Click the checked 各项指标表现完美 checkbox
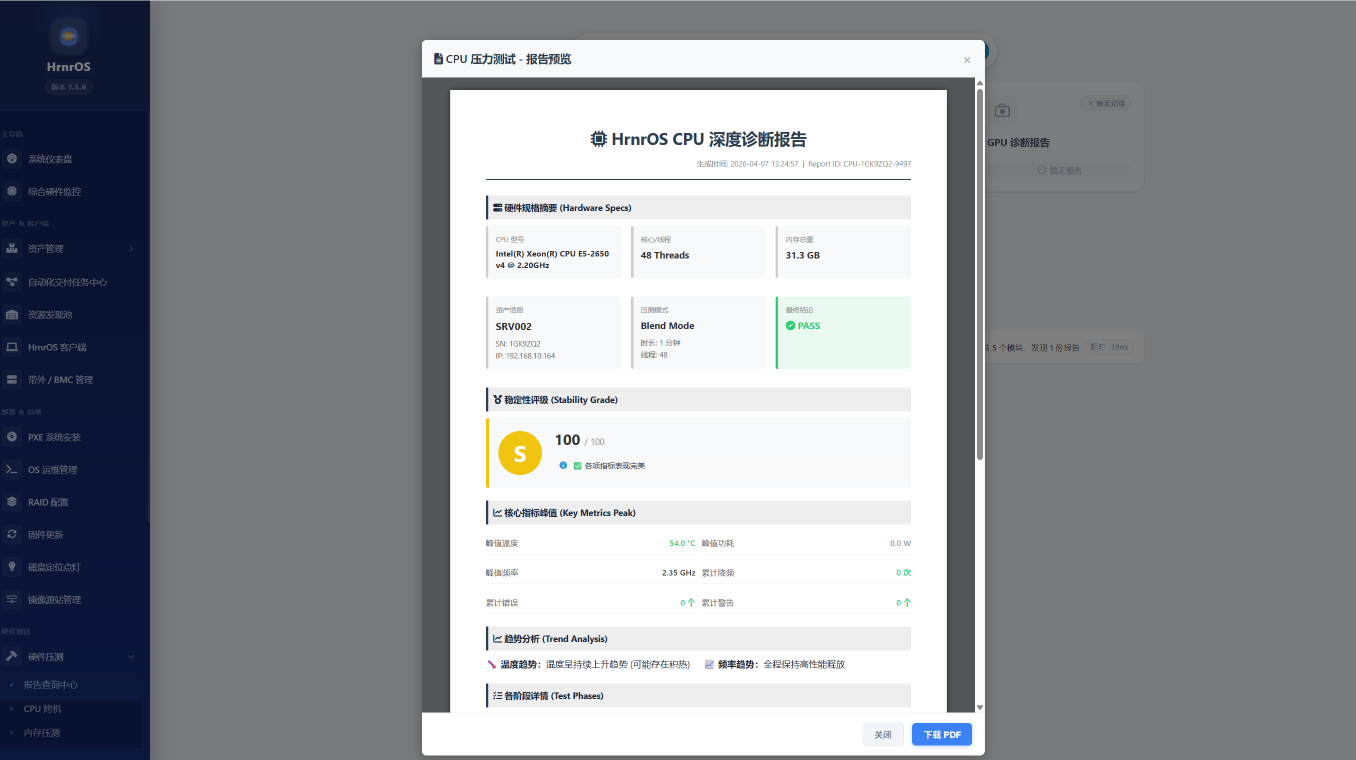 577,465
